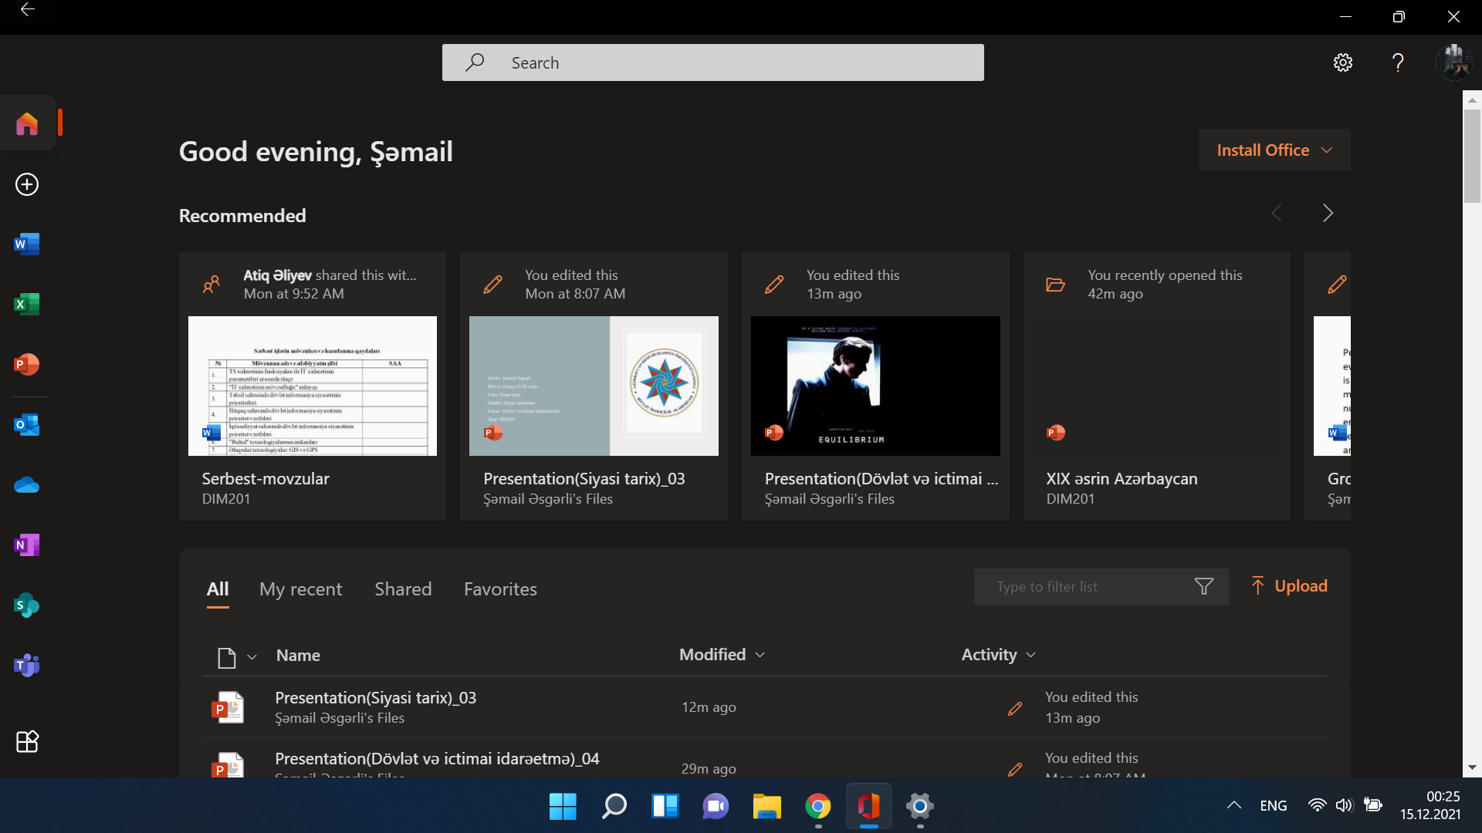Expand the Activity column dropdown
Screen dimensions: 1482x833
pyautogui.click(x=1030, y=655)
